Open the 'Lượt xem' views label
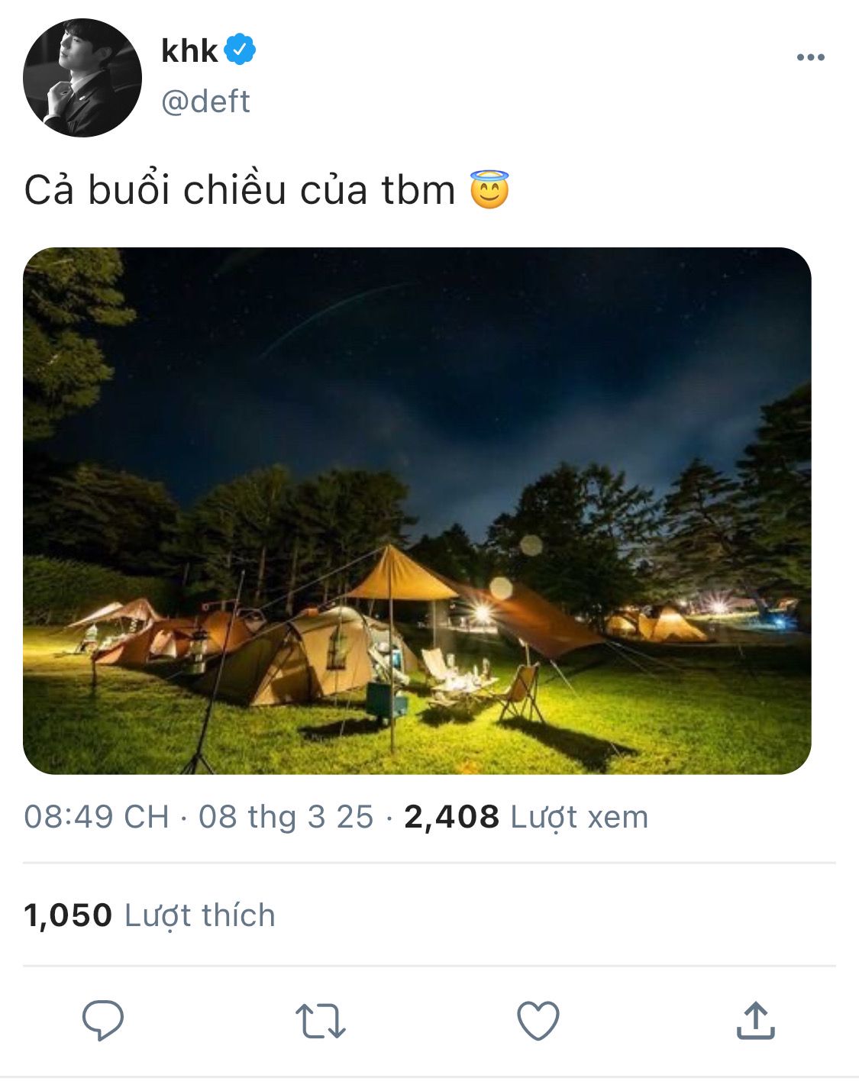Viewport: 859px width, 1091px height. tap(580, 818)
